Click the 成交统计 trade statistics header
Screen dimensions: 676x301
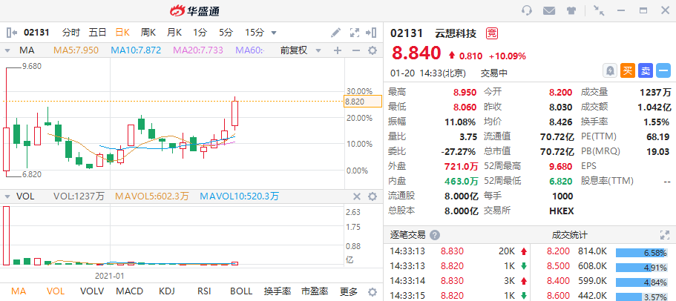pos(569,235)
